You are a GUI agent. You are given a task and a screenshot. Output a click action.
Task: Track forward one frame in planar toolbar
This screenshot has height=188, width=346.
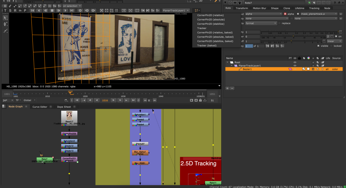click(59, 10)
